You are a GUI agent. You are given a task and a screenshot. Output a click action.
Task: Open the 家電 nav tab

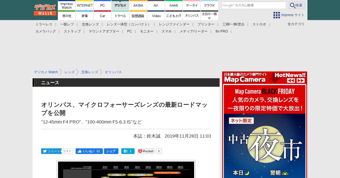pos(85,16)
